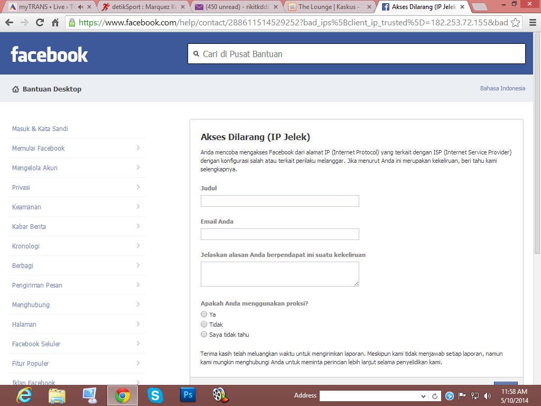
Task: Open a new tab with the tab button
Action: tap(479, 7)
